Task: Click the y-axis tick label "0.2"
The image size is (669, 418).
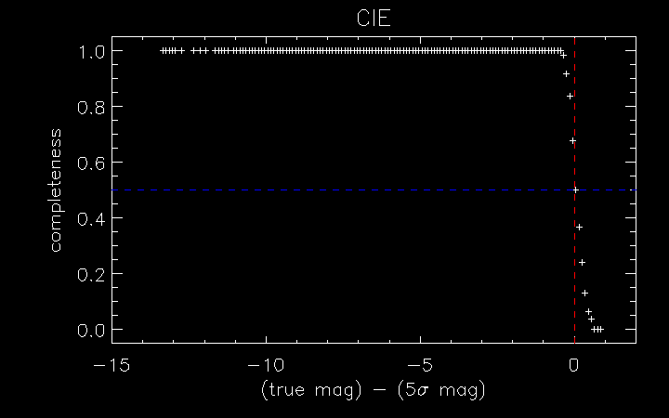Action: coord(91,275)
